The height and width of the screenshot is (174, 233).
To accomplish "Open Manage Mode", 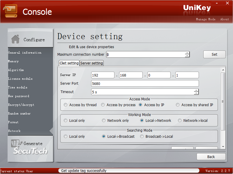I will pyautogui.click(x=206, y=19).
